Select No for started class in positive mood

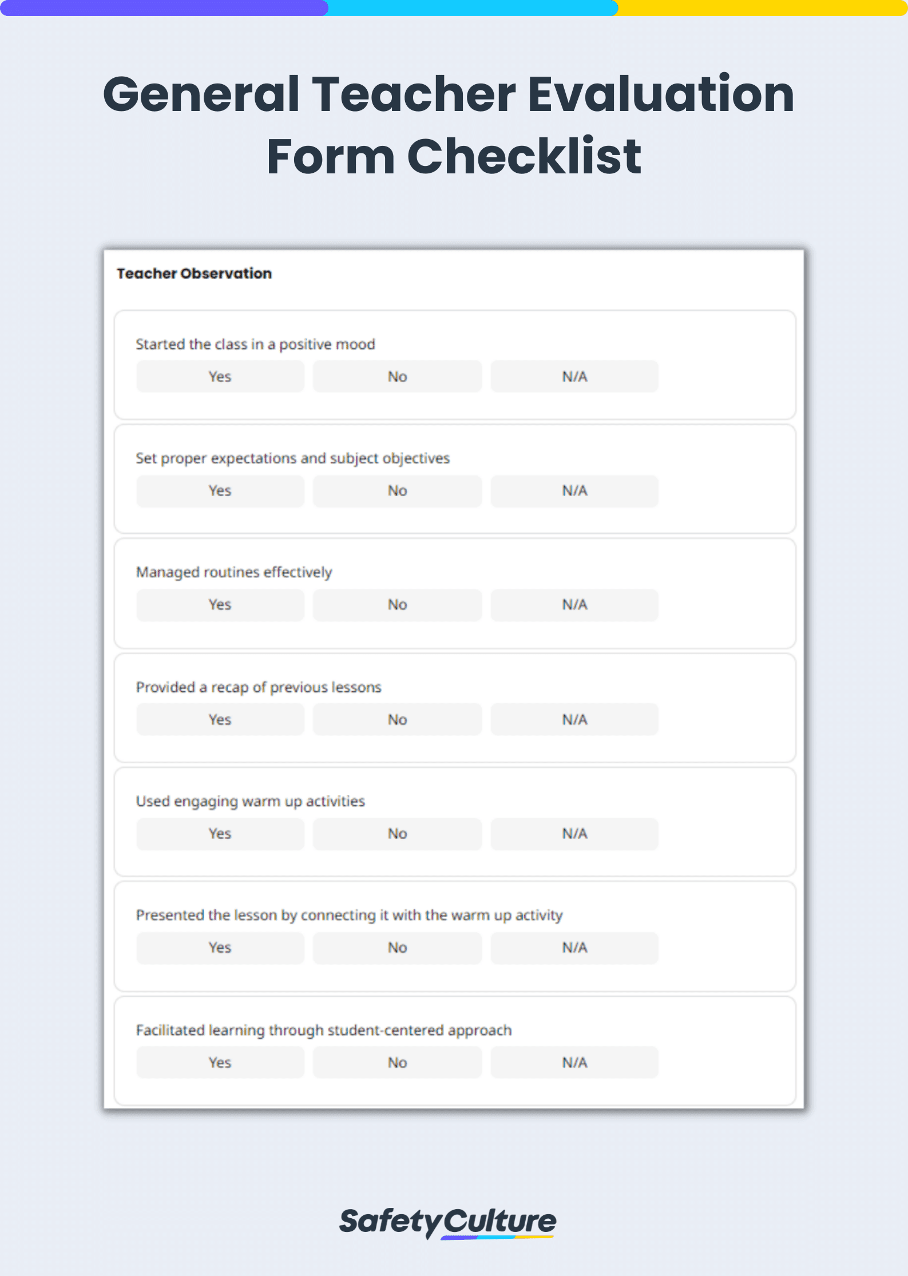[x=397, y=377]
